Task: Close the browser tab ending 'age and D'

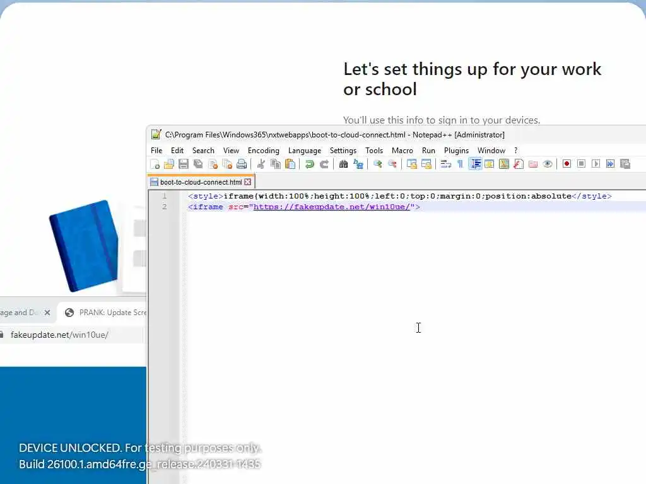Action: click(x=47, y=313)
